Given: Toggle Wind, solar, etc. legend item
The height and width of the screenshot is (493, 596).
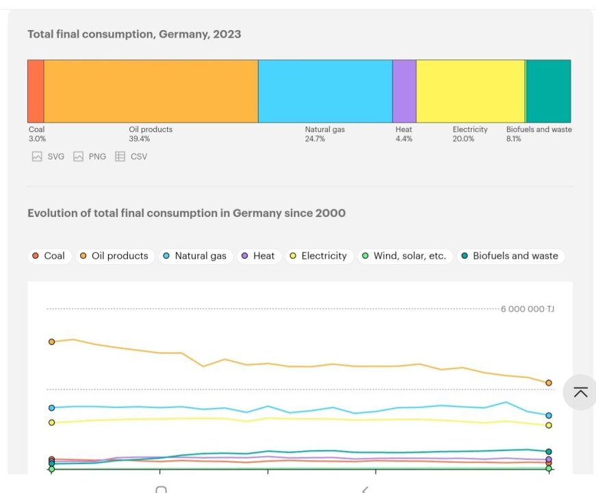Looking at the screenshot, I should 404,256.
